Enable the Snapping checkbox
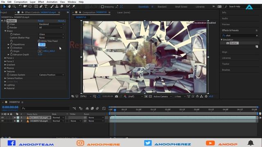The height and width of the screenshot is (147, 262). pyautogui.click(x=102, y=7)
